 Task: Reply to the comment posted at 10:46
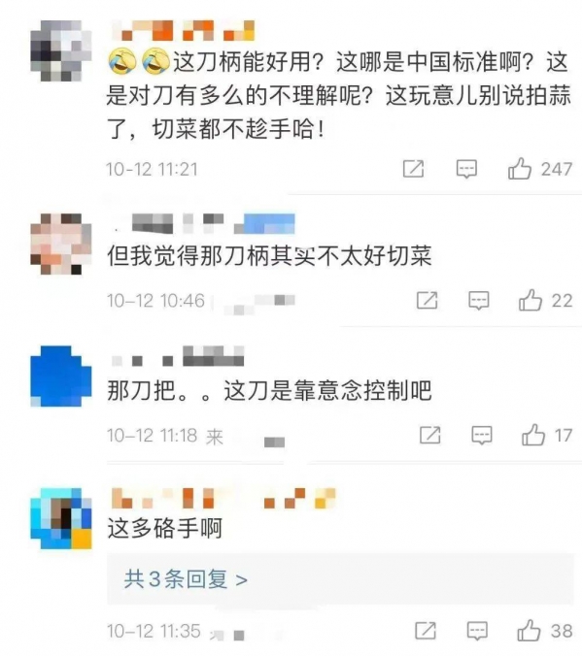478,301
